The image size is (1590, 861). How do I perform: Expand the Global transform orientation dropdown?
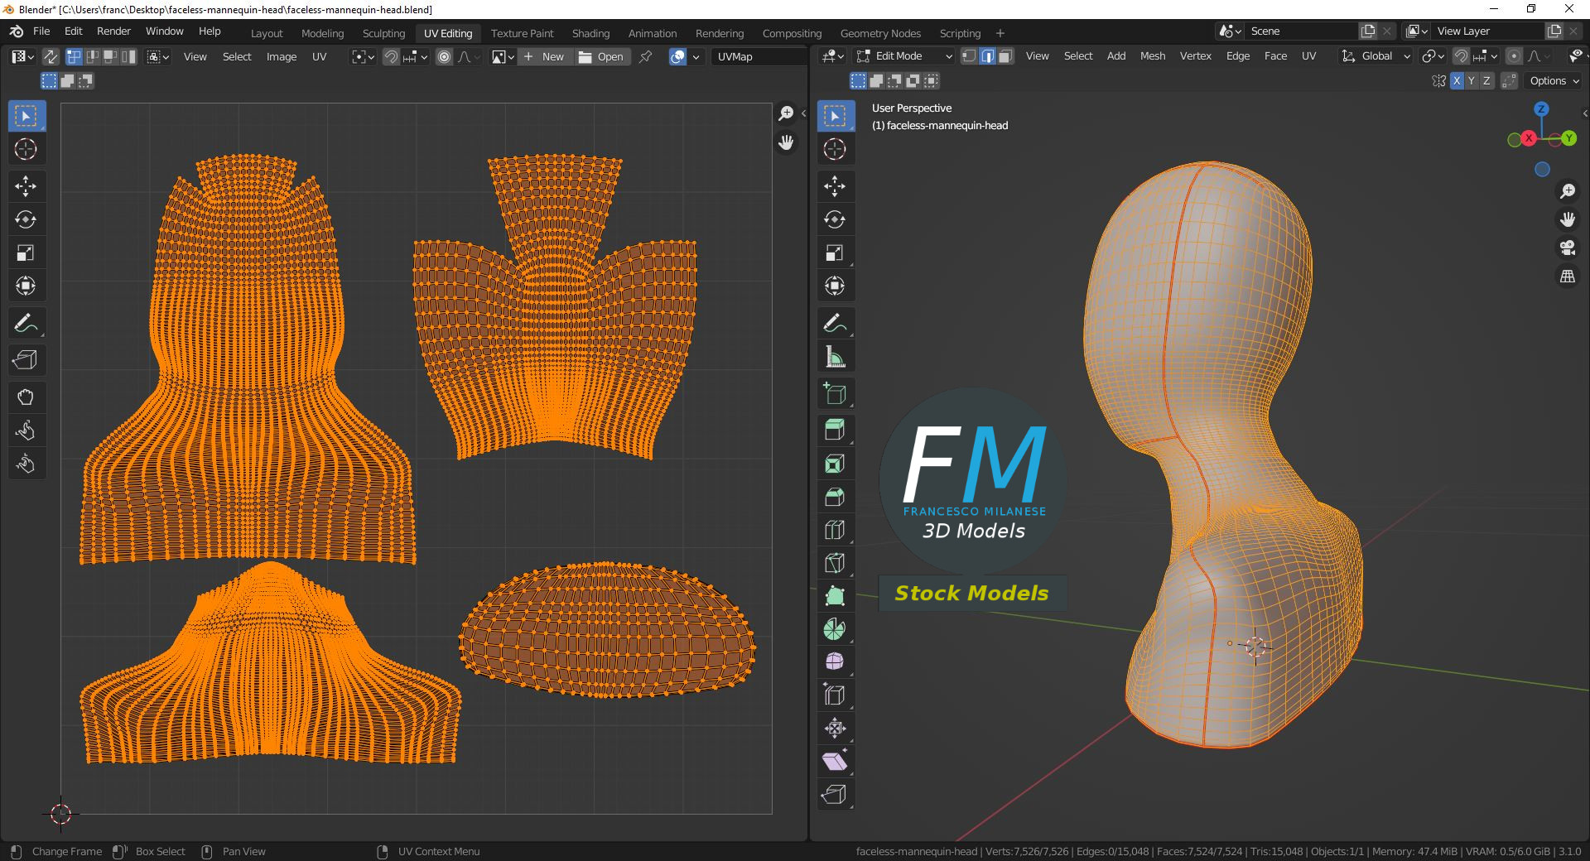pos(1376,56)
